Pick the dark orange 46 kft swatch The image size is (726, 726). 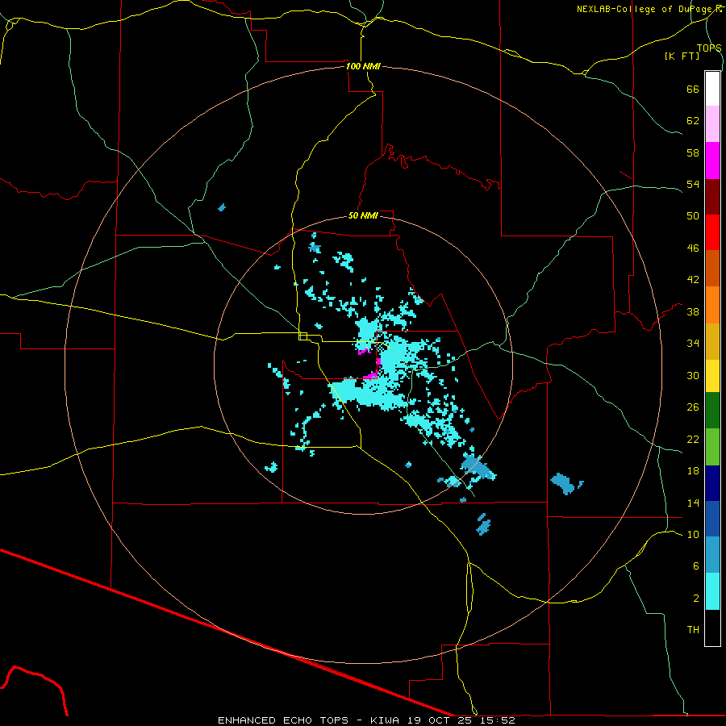click(712, 268)
